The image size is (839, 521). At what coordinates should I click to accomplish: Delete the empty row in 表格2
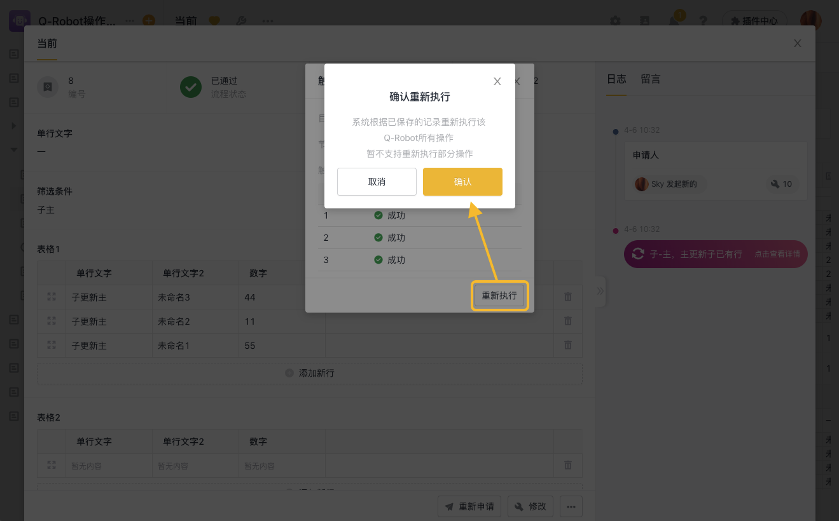568,465
